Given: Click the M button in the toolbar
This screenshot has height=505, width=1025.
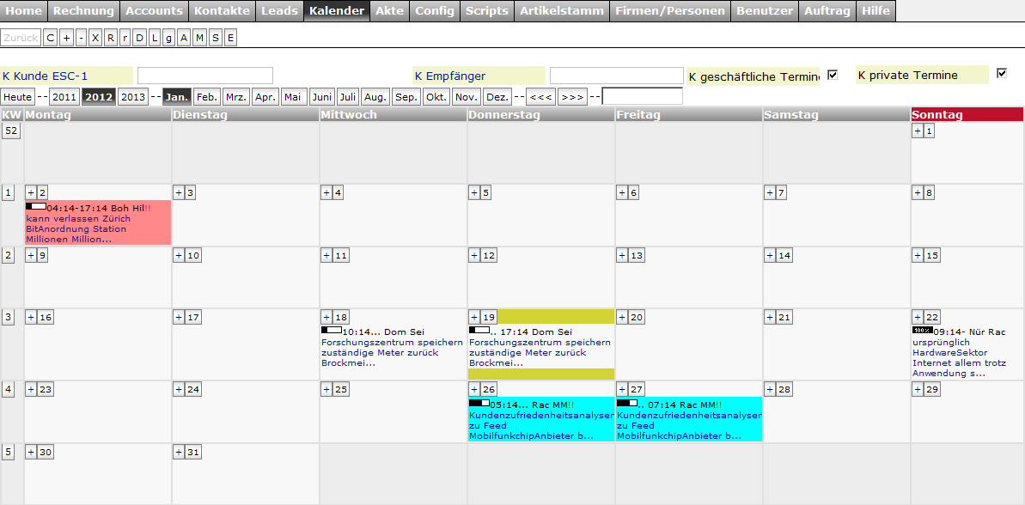Looking at the screenshot, I should tap(199, 38).
